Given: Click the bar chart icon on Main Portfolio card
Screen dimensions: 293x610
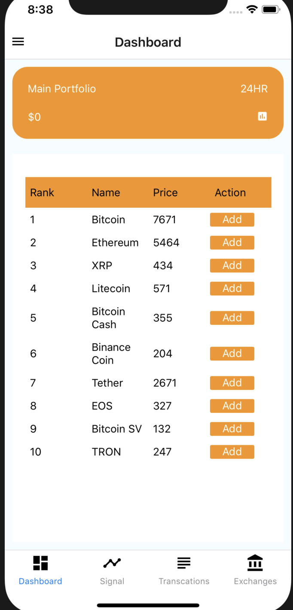Looking at the screenshot, I should [262, 116].
